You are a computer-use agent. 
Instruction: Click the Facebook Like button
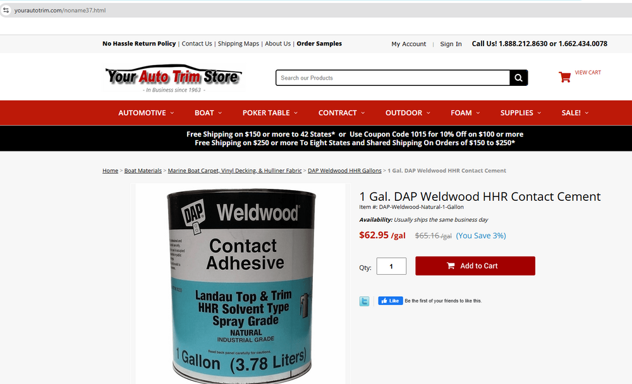point(390,301)
